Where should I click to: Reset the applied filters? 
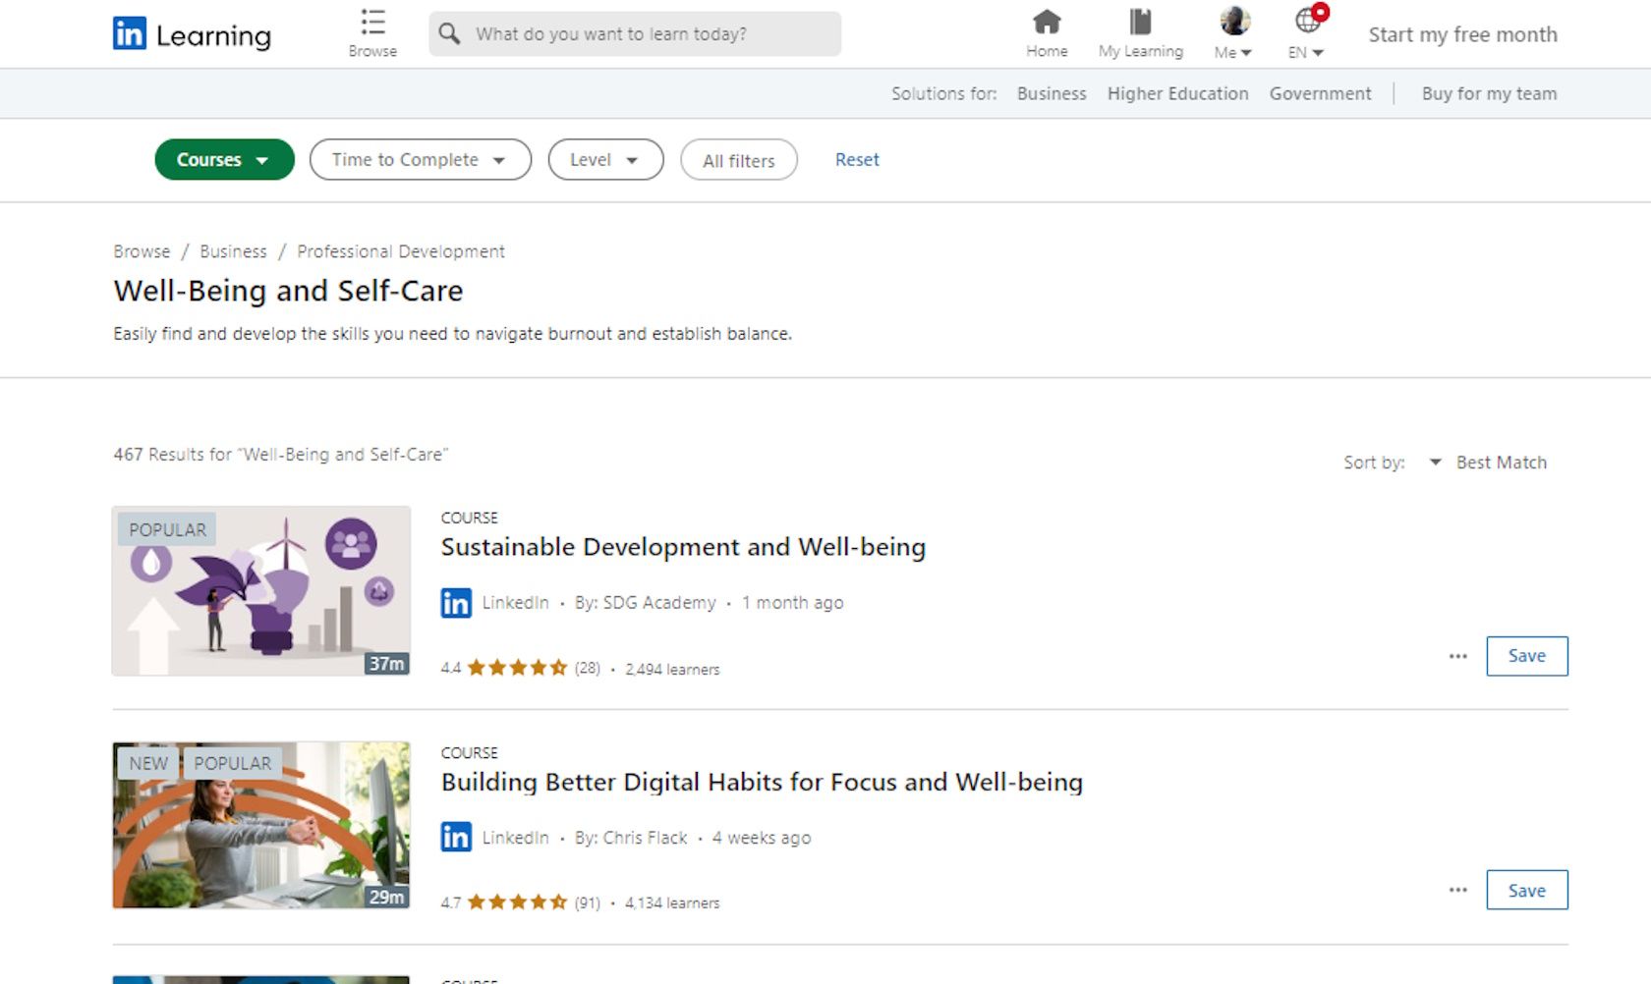(857, 159)
